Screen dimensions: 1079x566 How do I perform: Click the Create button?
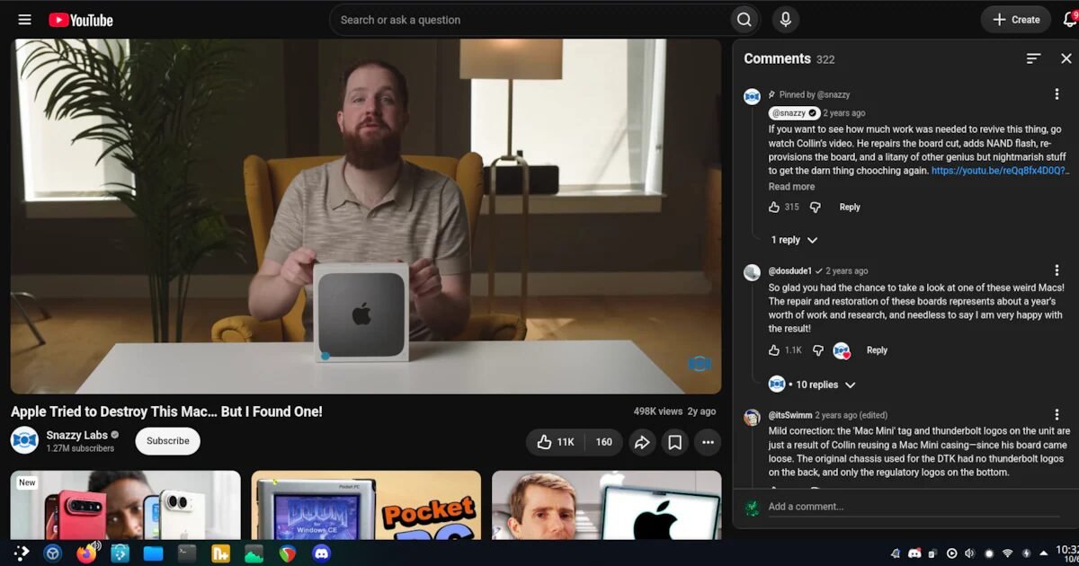point(1016,20)
